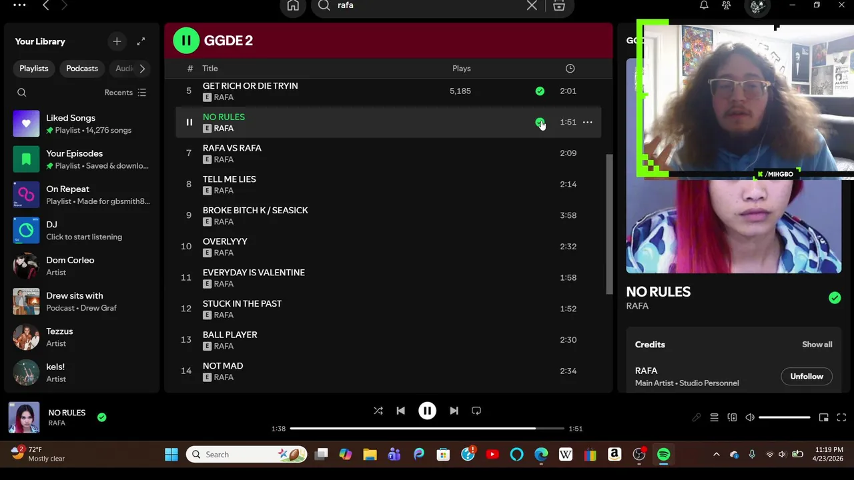
Task: Open the kels! artist entry
Action: point(82,373)
